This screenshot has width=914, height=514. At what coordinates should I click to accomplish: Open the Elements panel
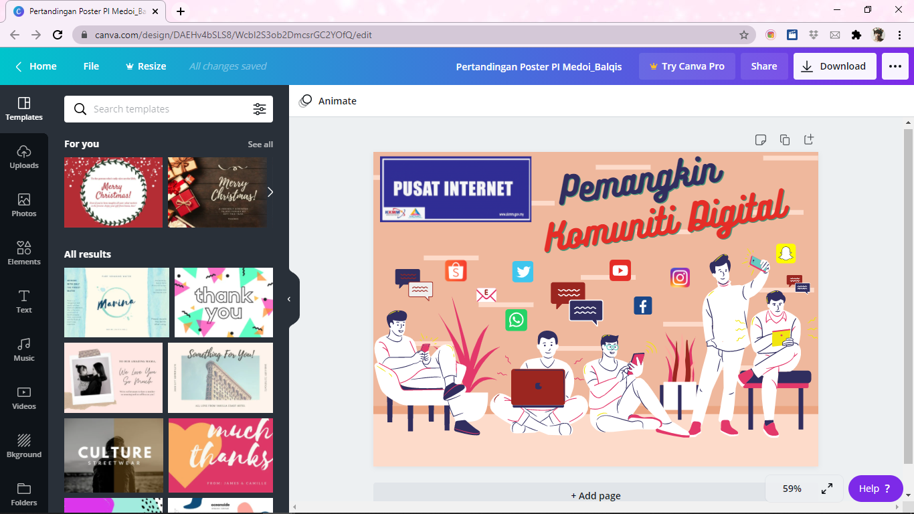click(24, 253)
